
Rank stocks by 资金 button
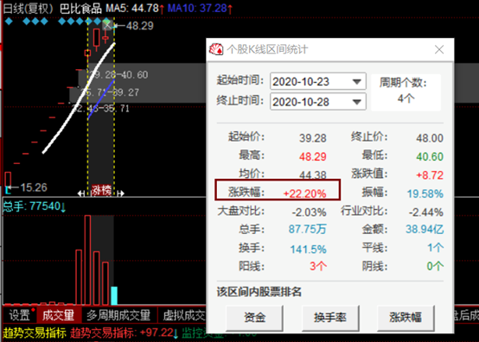254,318
